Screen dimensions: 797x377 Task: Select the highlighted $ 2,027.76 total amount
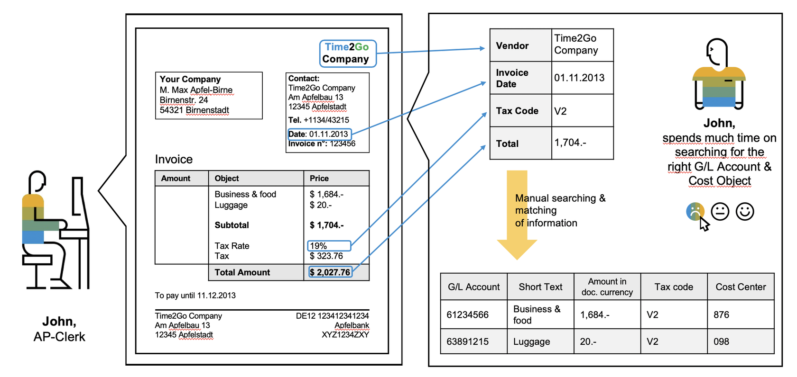pos(331,272)
